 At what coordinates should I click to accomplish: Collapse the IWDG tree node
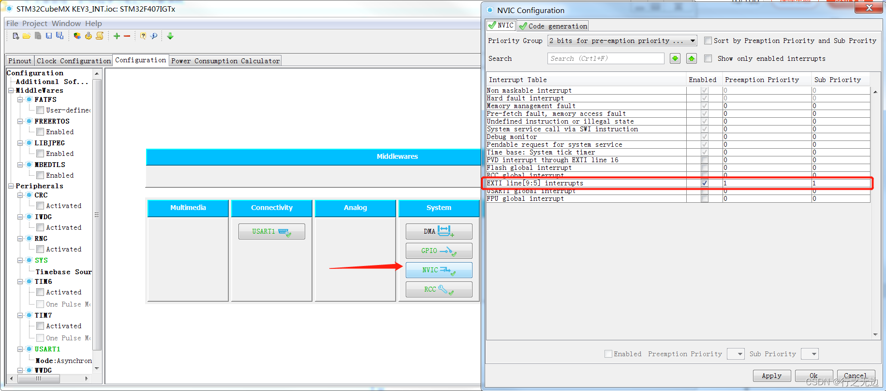coord(20,217)
